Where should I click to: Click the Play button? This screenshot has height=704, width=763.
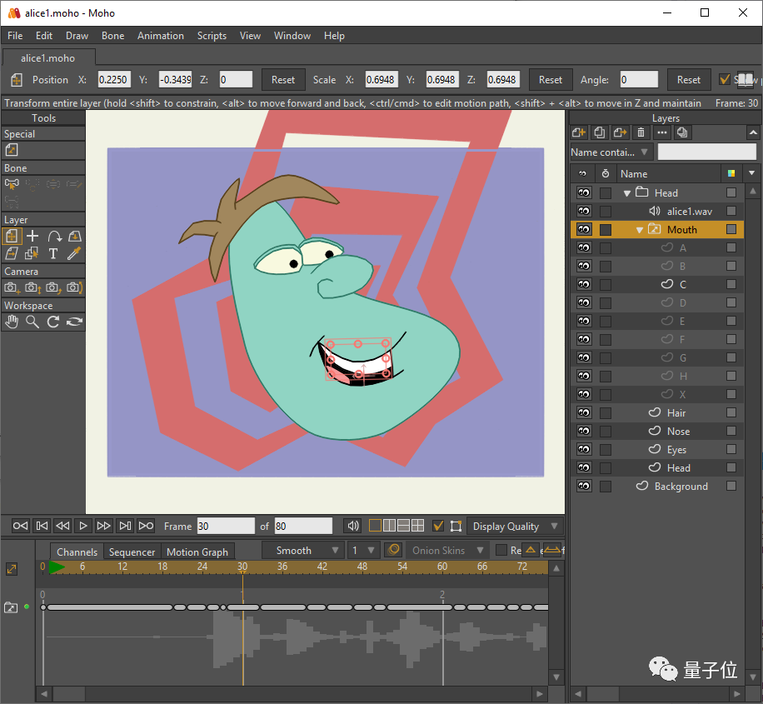[x=83, y=526]
